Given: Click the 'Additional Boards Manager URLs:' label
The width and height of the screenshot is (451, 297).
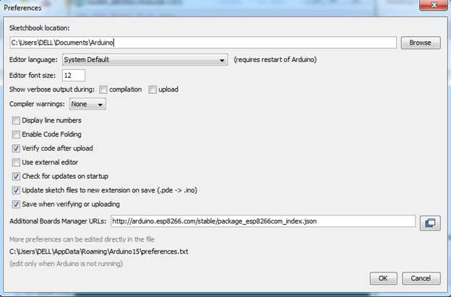Looking at the screenshot, I should click(58, 221).
